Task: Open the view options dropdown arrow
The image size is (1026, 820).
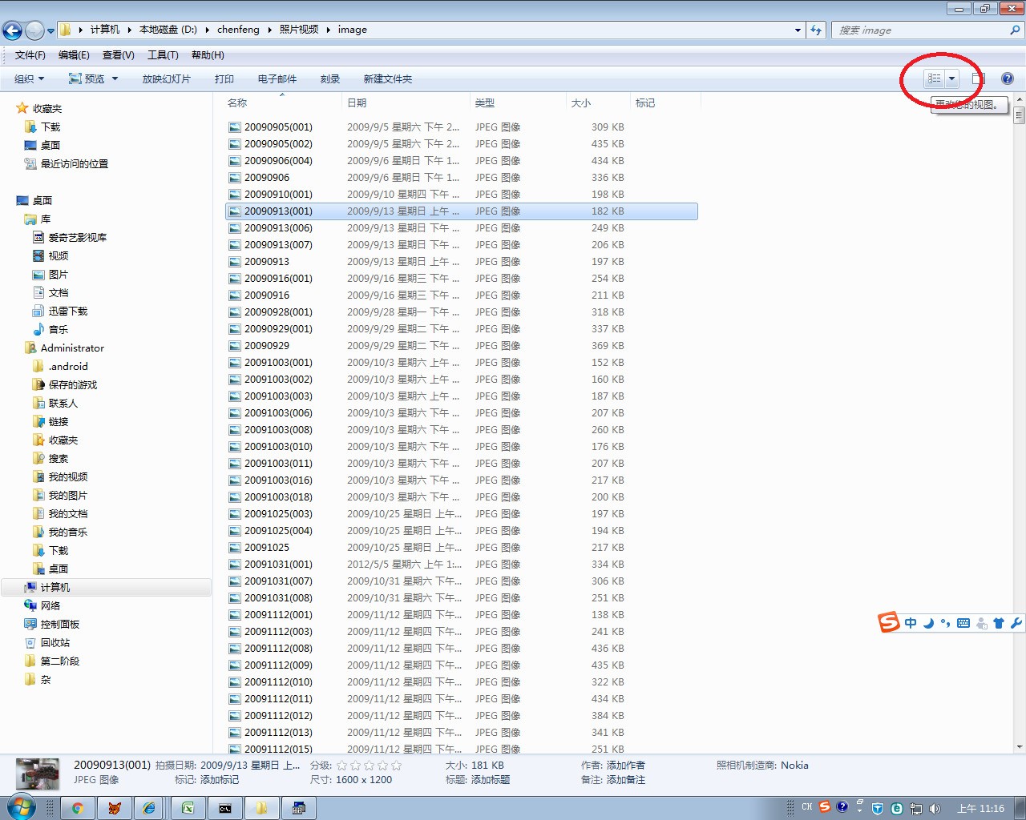Action: point(951,78)
